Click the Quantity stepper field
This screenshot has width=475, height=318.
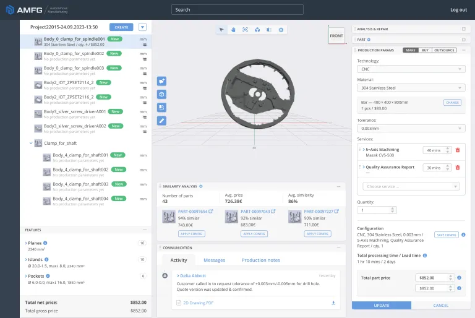(377, 210)
